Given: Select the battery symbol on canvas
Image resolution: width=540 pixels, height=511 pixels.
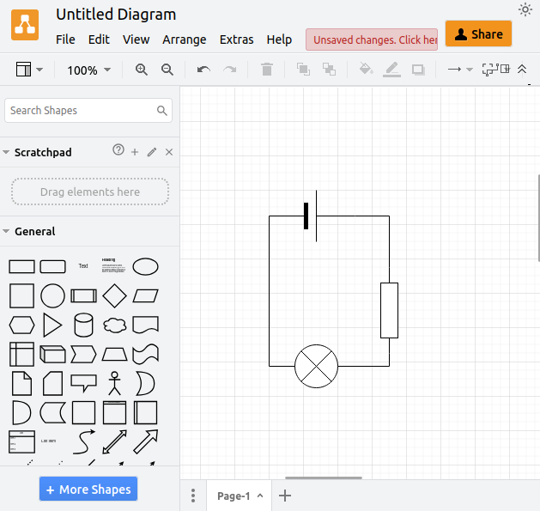Looking at the screenshot, I should coord(311,216).
